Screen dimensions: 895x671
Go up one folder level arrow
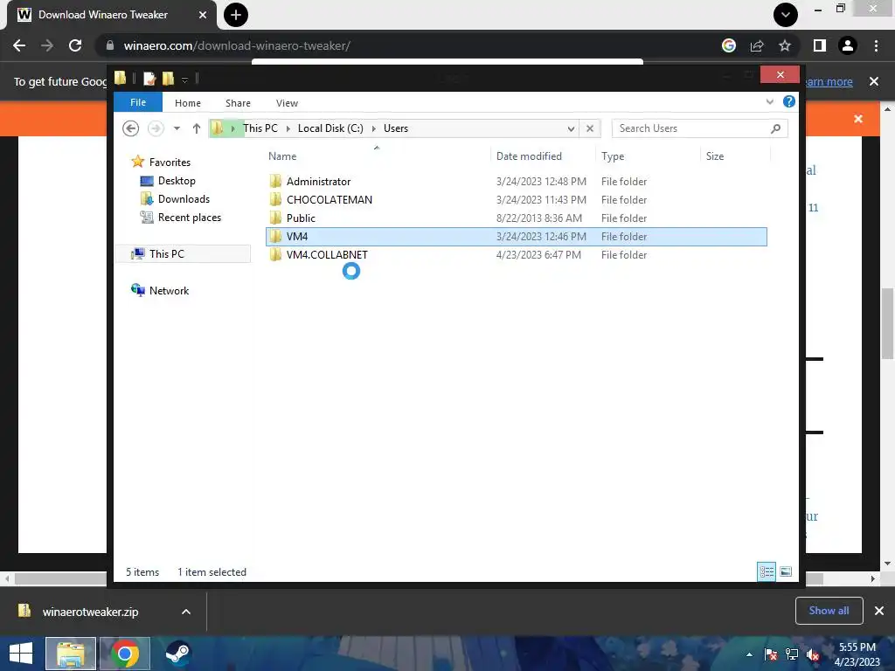click(197, 128)
